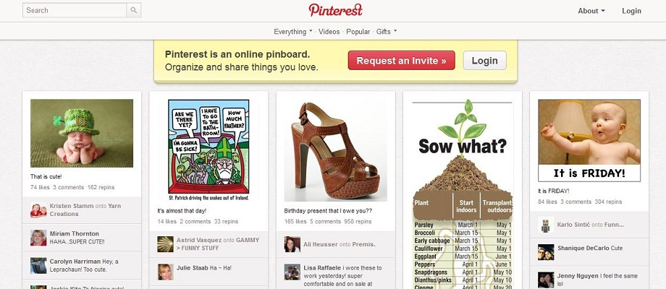Click the search magnifier icon
Screen dimensions: 666x289
[134, 10]
